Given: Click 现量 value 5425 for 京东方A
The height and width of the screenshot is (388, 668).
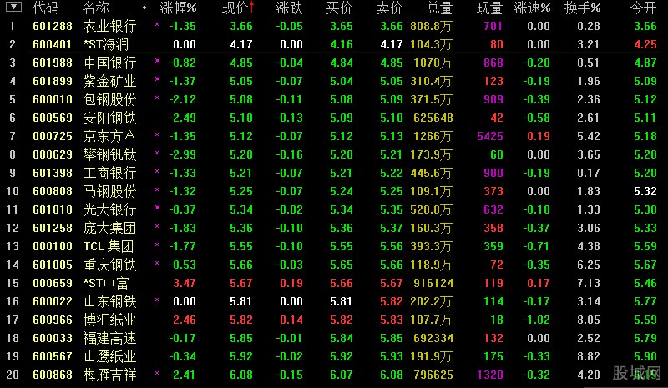Looking at the screenshot, I should point(490,136).
